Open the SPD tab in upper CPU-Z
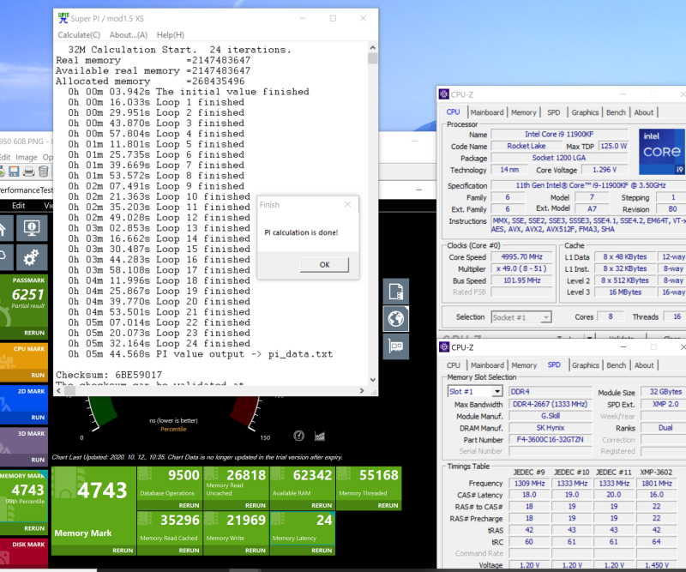686x572 pixels. [x=553, y=112]
